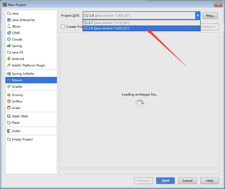Click the New... SDK button
Viewport: 225px width, 189px height.
tap(210, 16)
